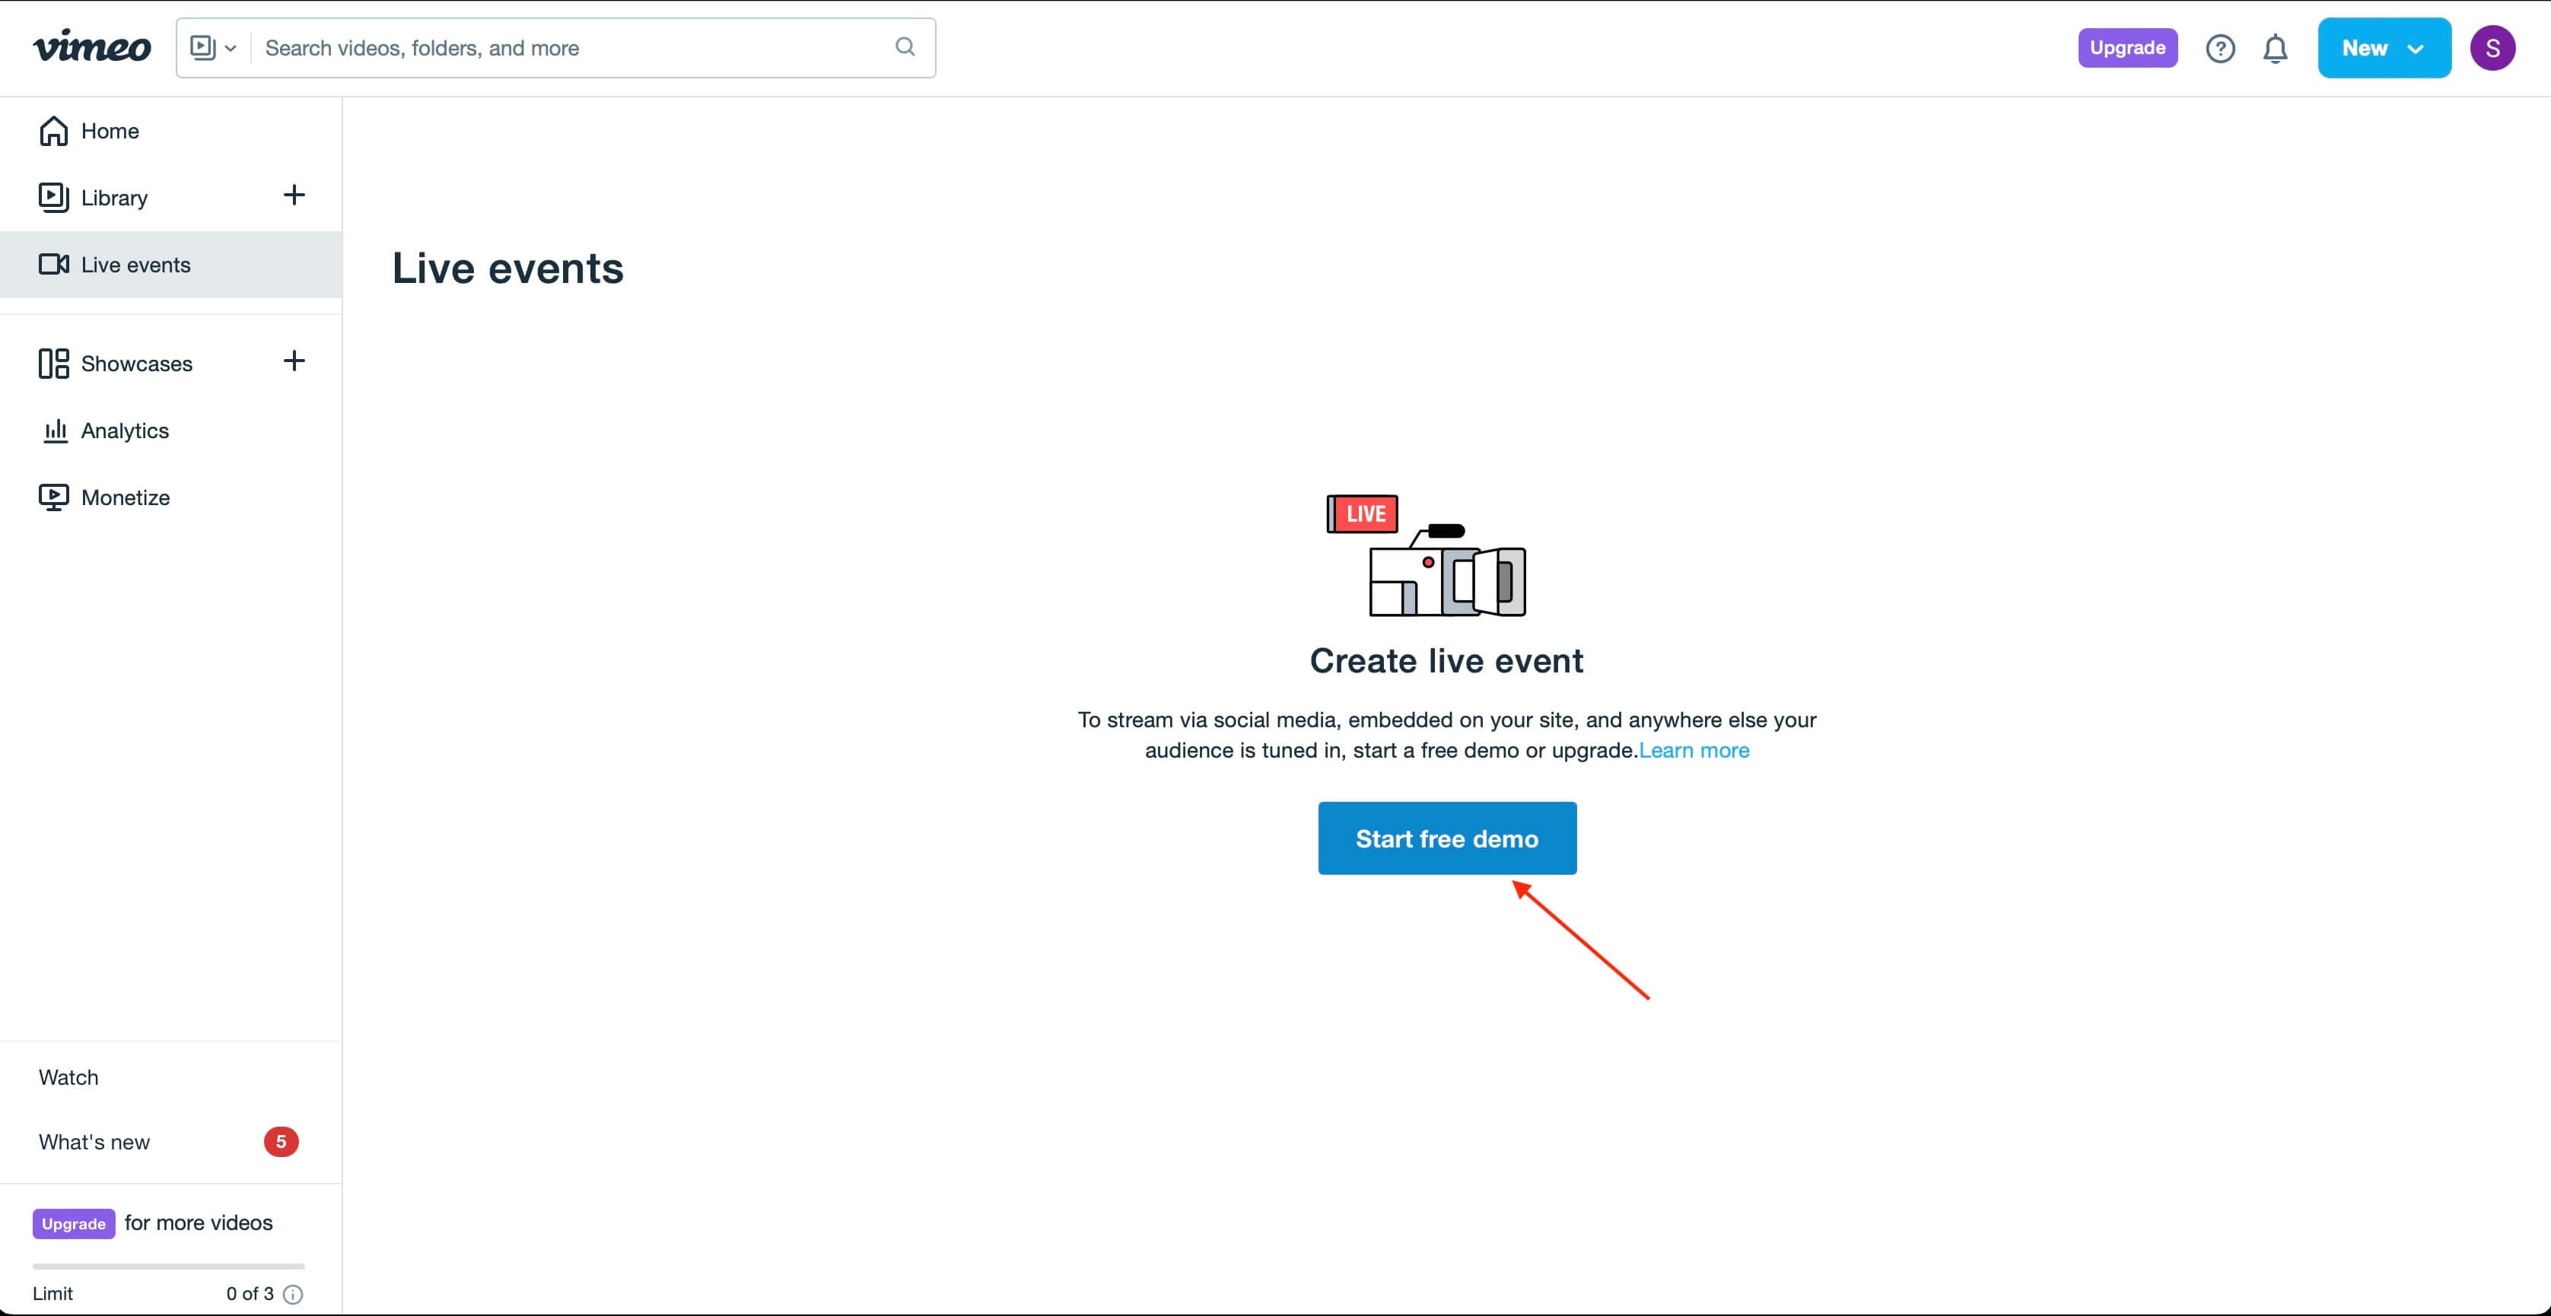Open your profile avatar menu

(2494, 47)
